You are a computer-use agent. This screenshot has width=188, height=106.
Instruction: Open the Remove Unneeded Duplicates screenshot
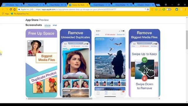pyautogui.click(x=76, y=63)
